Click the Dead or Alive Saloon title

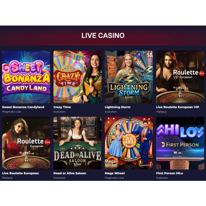[70, 173]
